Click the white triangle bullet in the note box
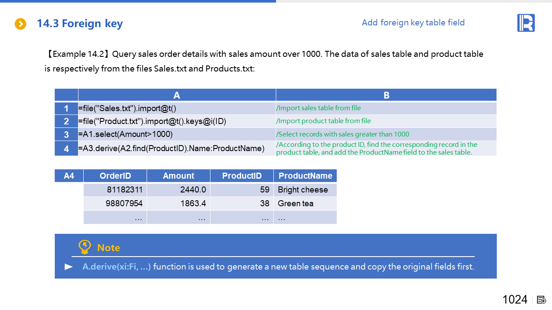The height and width of the screenshot is (310, 552). click(x=69, y=267)
